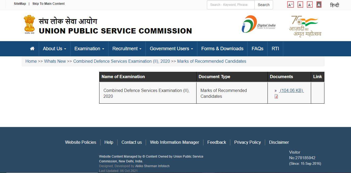This screenshot has height=173, width=351.
Task: Increase font size with A+ icon
Action: click(x=290, y=5)
